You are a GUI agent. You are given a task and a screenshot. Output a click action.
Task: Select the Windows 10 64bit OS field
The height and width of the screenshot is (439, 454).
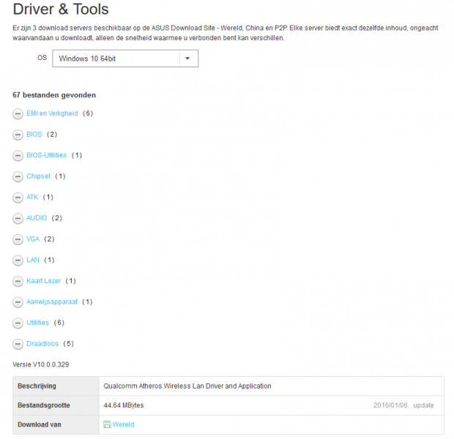(115, 59)
